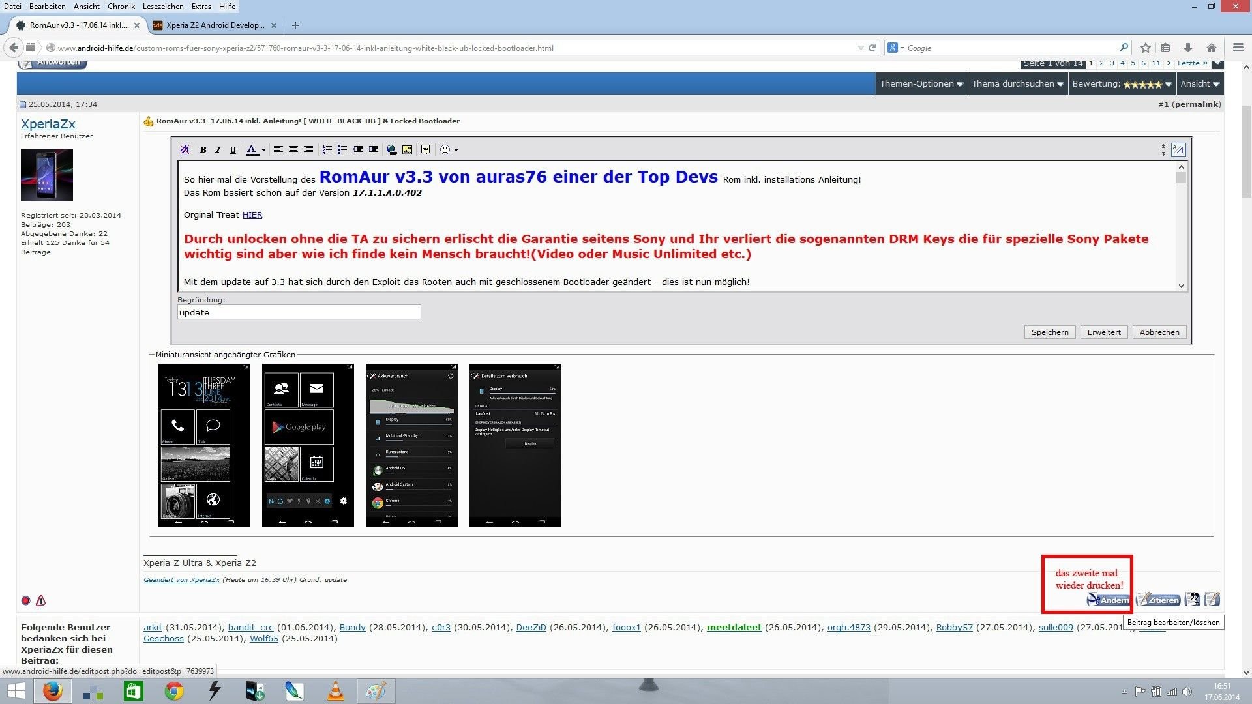Open the Details zum Verbrauch thumbnail
1252x704 pixels.
click(x=515, y=445)
